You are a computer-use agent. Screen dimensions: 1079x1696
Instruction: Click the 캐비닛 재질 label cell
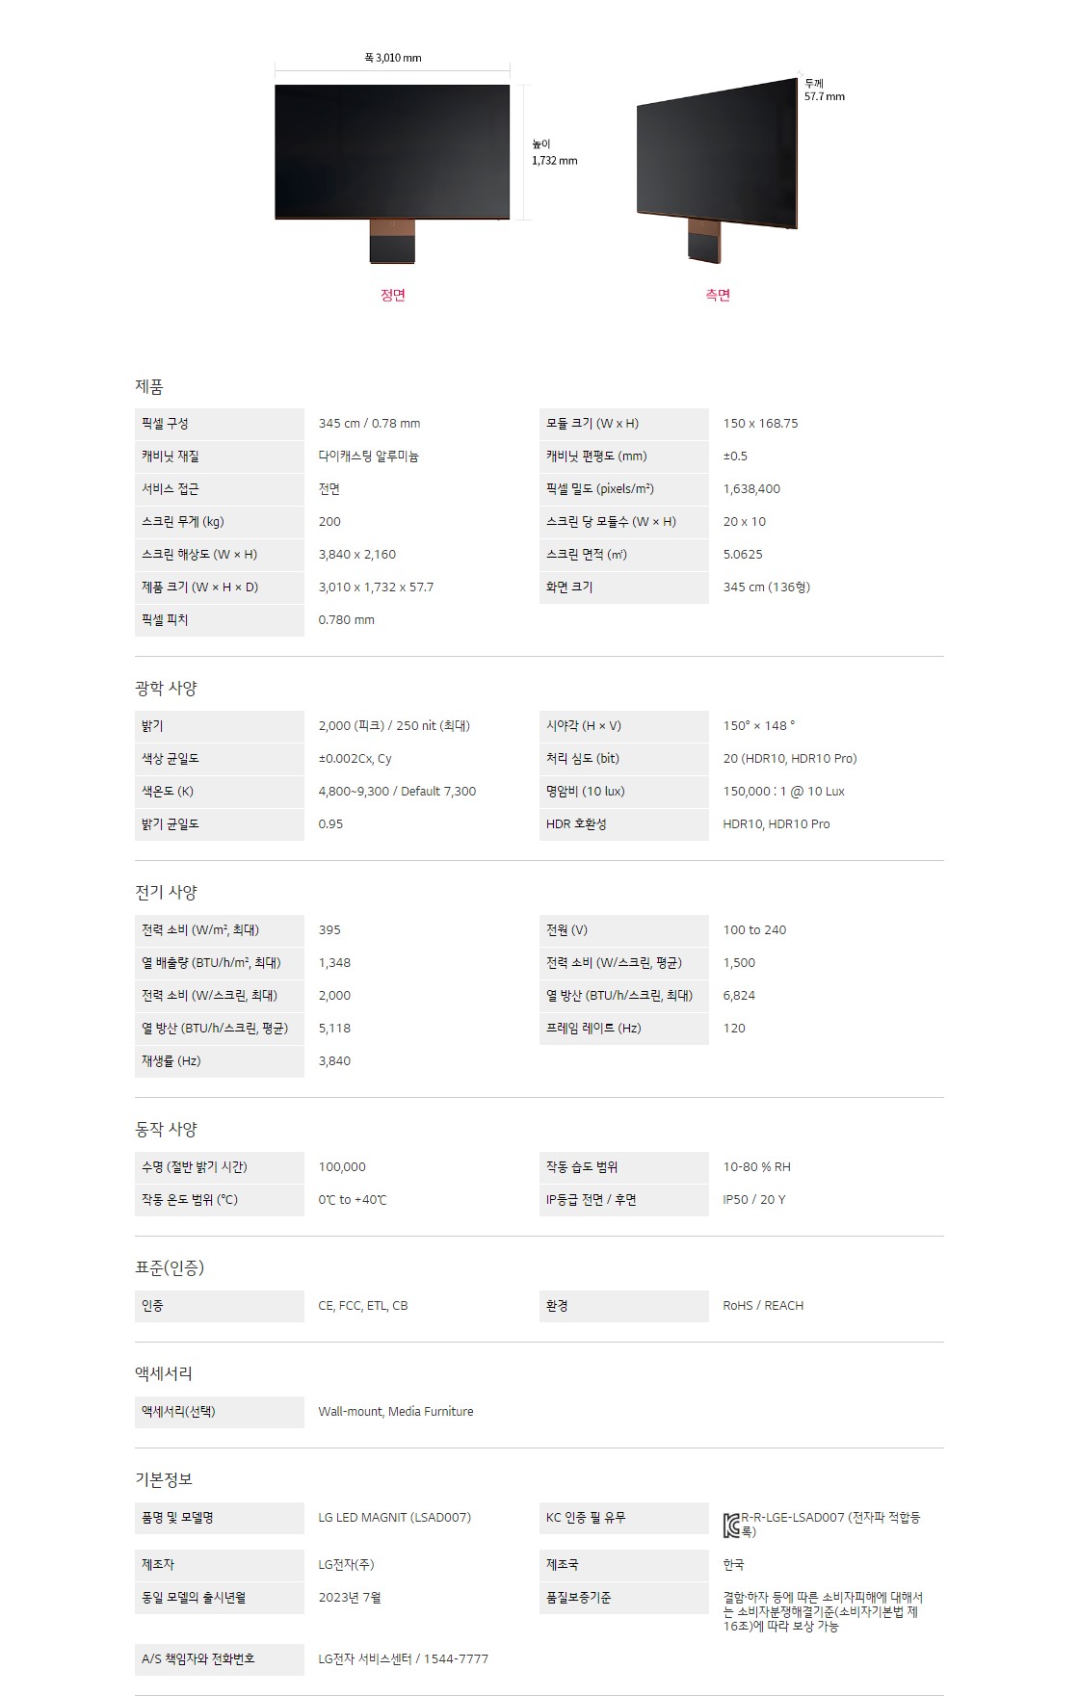(x=220, y=457)
